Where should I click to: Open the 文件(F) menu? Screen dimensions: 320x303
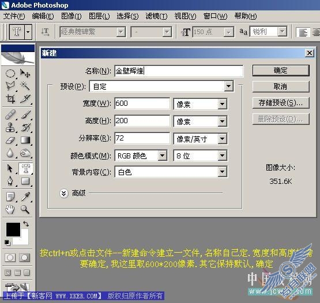pos(14,16)
